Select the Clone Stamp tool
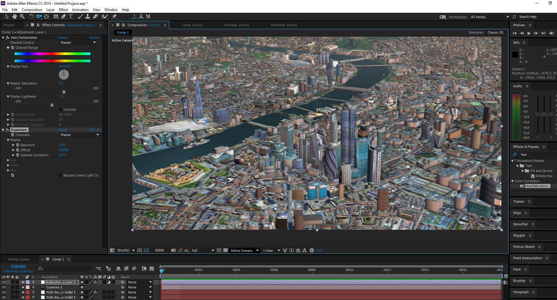 [87, 16]
